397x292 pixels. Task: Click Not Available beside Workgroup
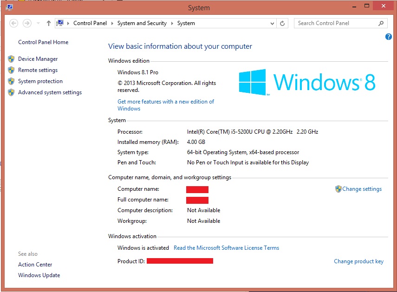[x=203, y=221]
